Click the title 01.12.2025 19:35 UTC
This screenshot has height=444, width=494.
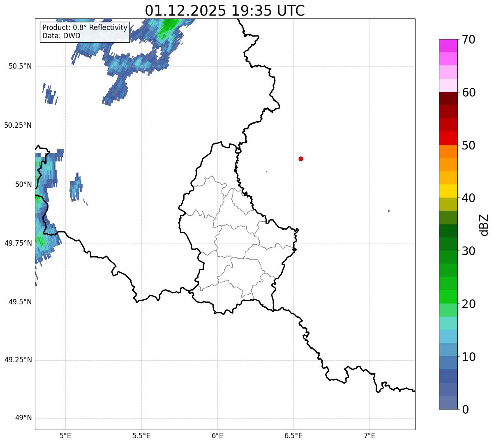tap(225, 11)
